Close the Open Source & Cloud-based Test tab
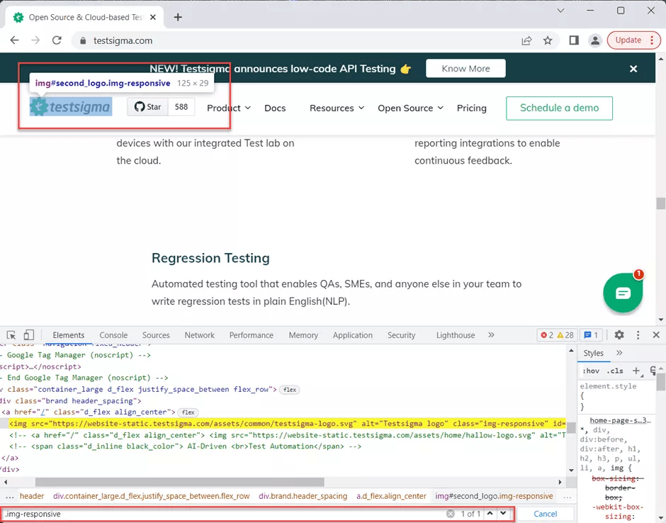Viewport: 666px width, 523px height. tap(153, 18)
